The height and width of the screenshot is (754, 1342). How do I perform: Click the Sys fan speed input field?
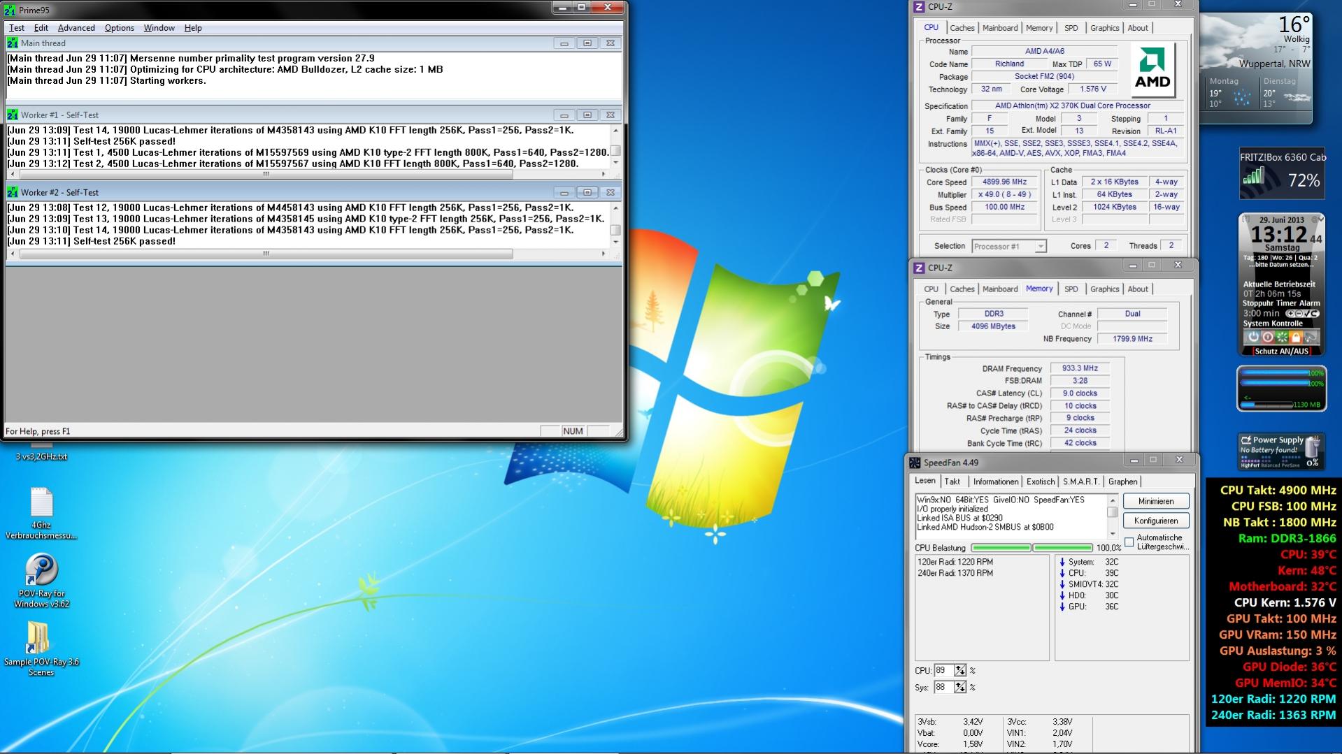pos(943,688)
